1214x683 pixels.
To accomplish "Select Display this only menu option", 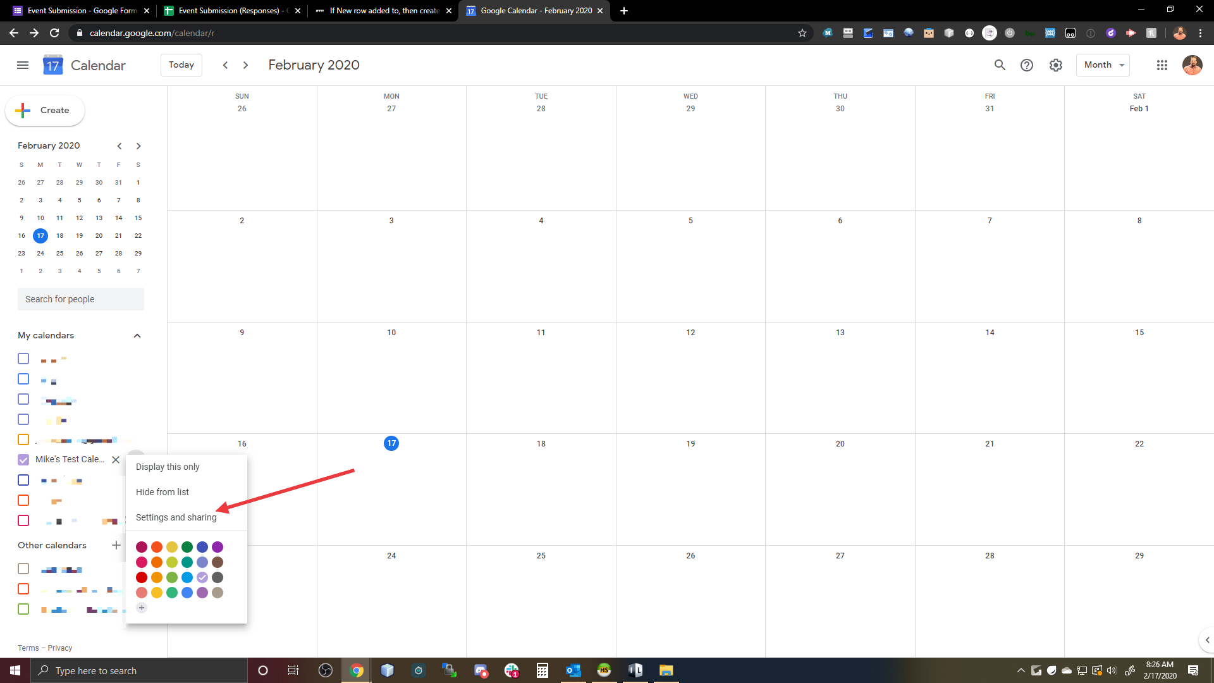I will point(168,466).
